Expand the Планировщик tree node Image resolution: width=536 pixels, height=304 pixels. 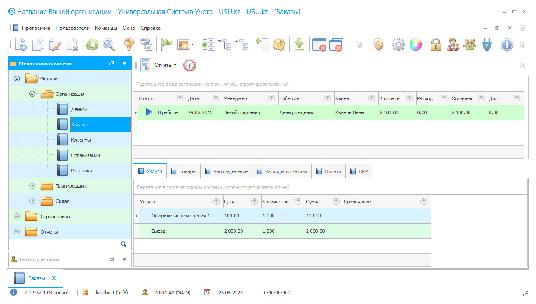(x=32, y=186)
